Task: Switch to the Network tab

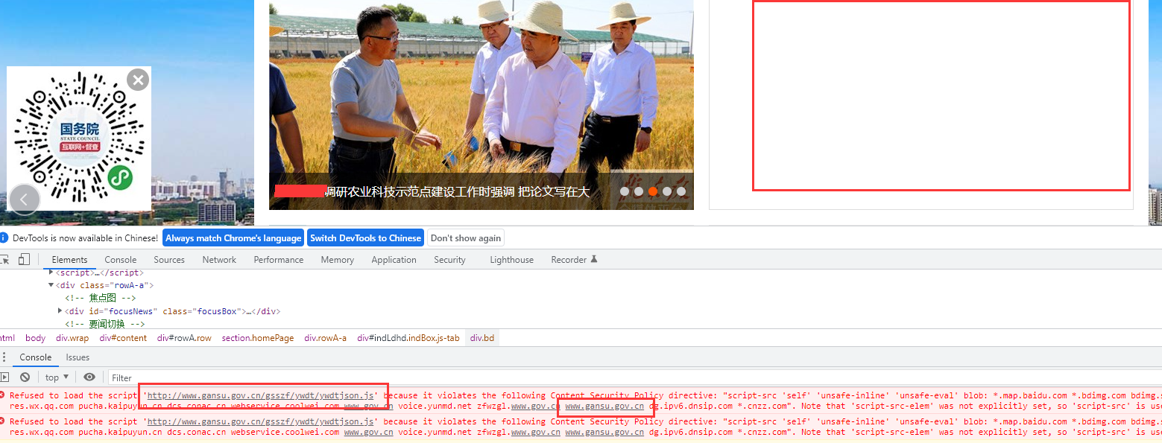Action: point(219,260)
